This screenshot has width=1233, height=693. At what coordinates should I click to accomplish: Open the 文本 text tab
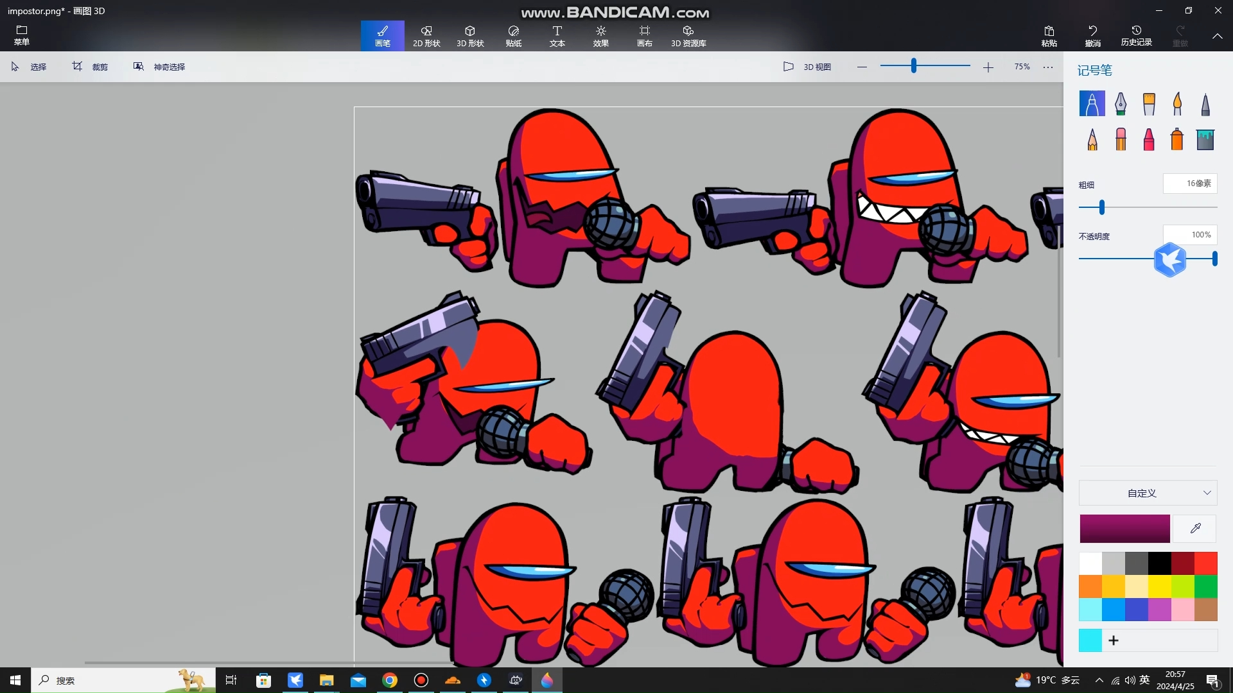557,36
